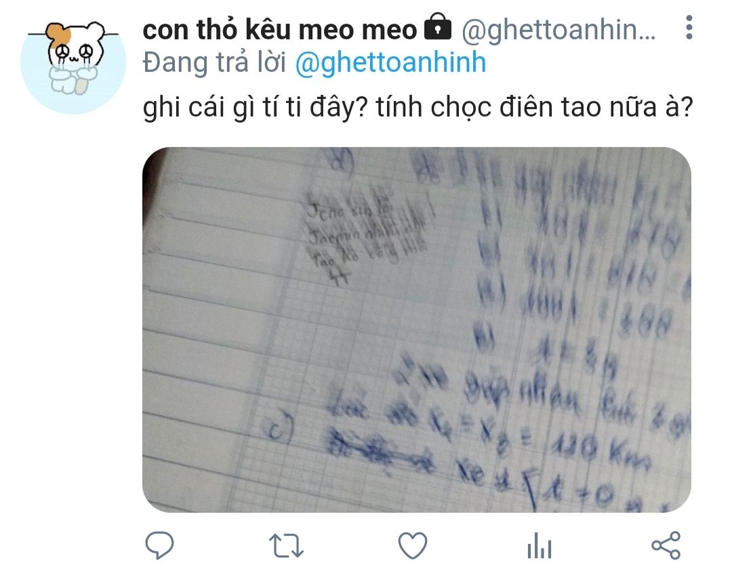The image size is (732, 573).
Task: Retweet this post with the arrows icon
Action: tap(286, 546)
